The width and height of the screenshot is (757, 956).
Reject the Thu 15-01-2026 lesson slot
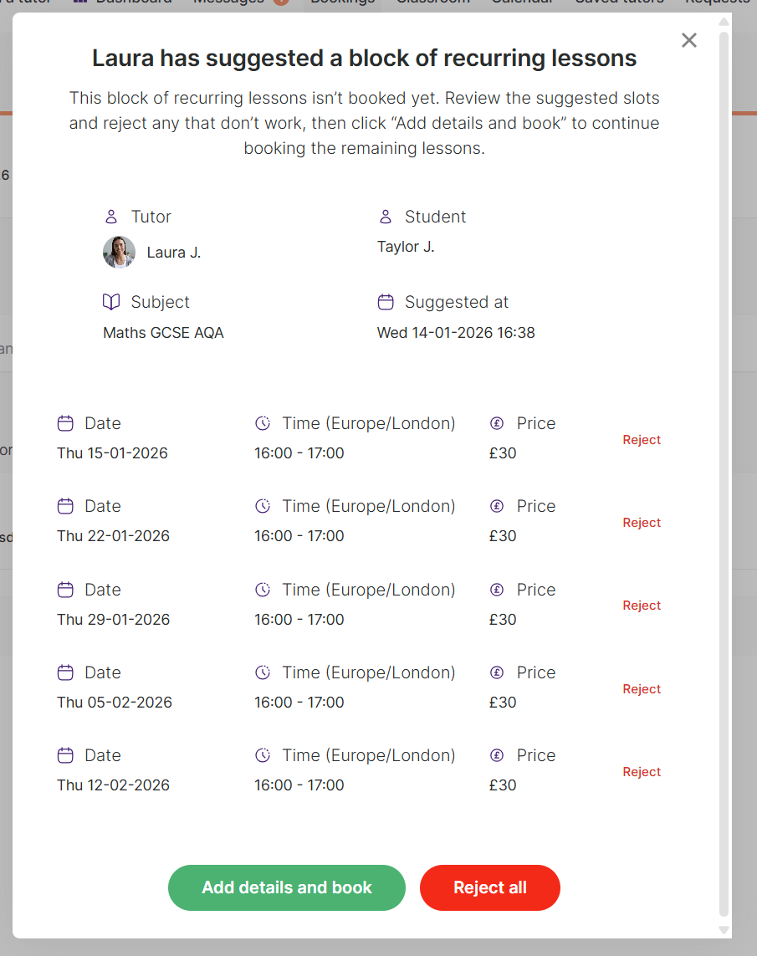642,440
